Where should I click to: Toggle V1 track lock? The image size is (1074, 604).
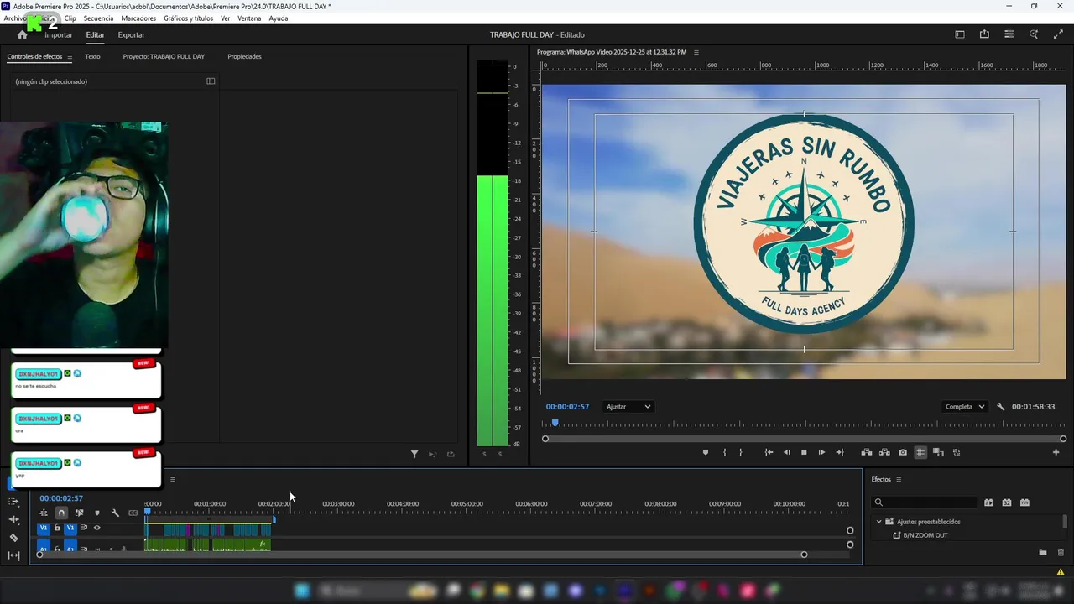pos(57,528)
